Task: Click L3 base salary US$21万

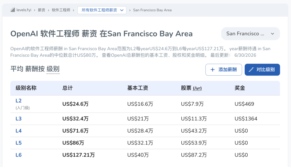Action: pyautogui.click(x=138, y=119)
